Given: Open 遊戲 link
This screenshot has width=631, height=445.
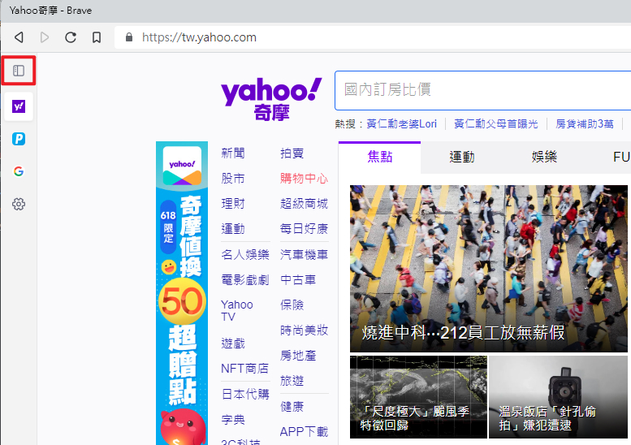Looking at the screenshot, I should 233,343.
